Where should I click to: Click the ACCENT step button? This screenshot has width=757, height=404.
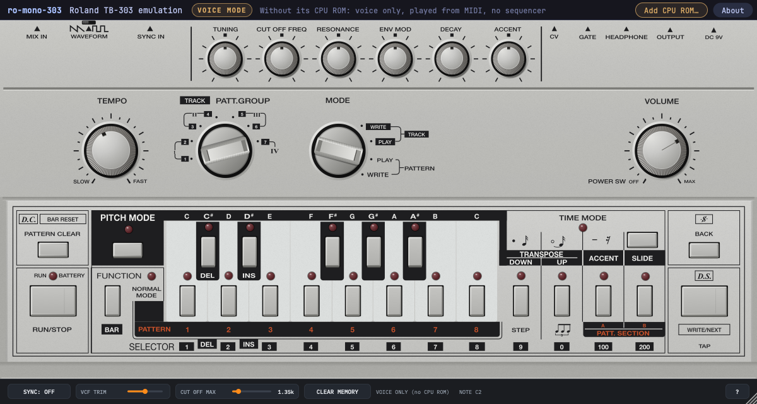coord(604,301)
